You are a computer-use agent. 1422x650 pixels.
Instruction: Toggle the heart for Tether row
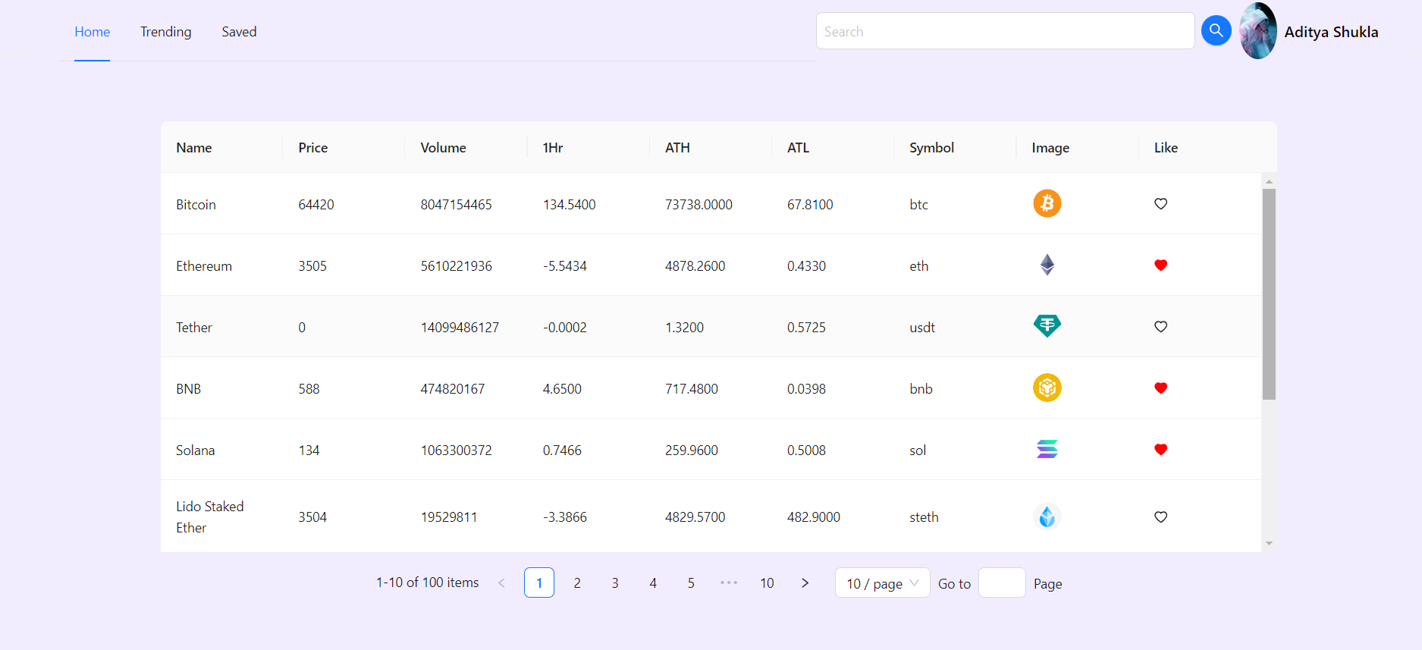pyautogui.click(x=1160, y=326)
